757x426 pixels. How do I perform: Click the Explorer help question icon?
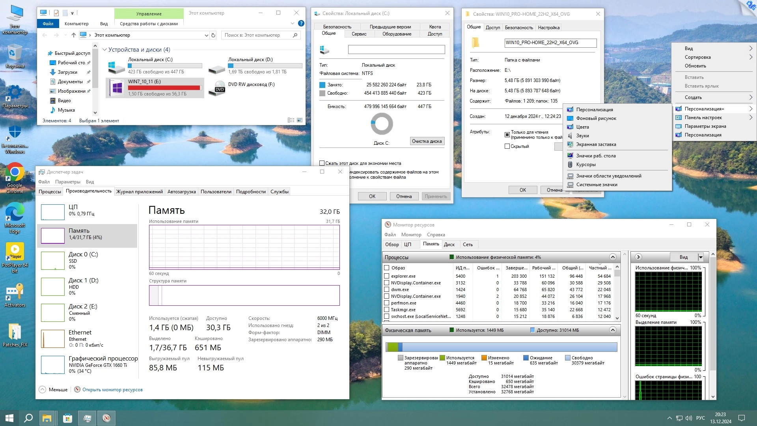301,24
